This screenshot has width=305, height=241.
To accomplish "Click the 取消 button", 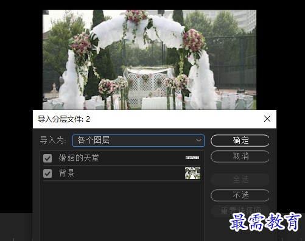I will tap(240, 156).
